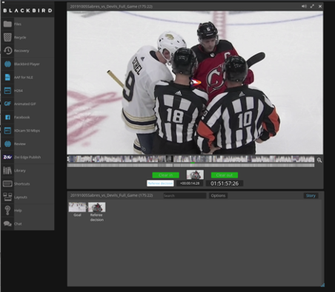The width and height of the screenshot is (335, 292).
Task: Select Zixi Edge Publish icon
Action: (x=7, y=157)
